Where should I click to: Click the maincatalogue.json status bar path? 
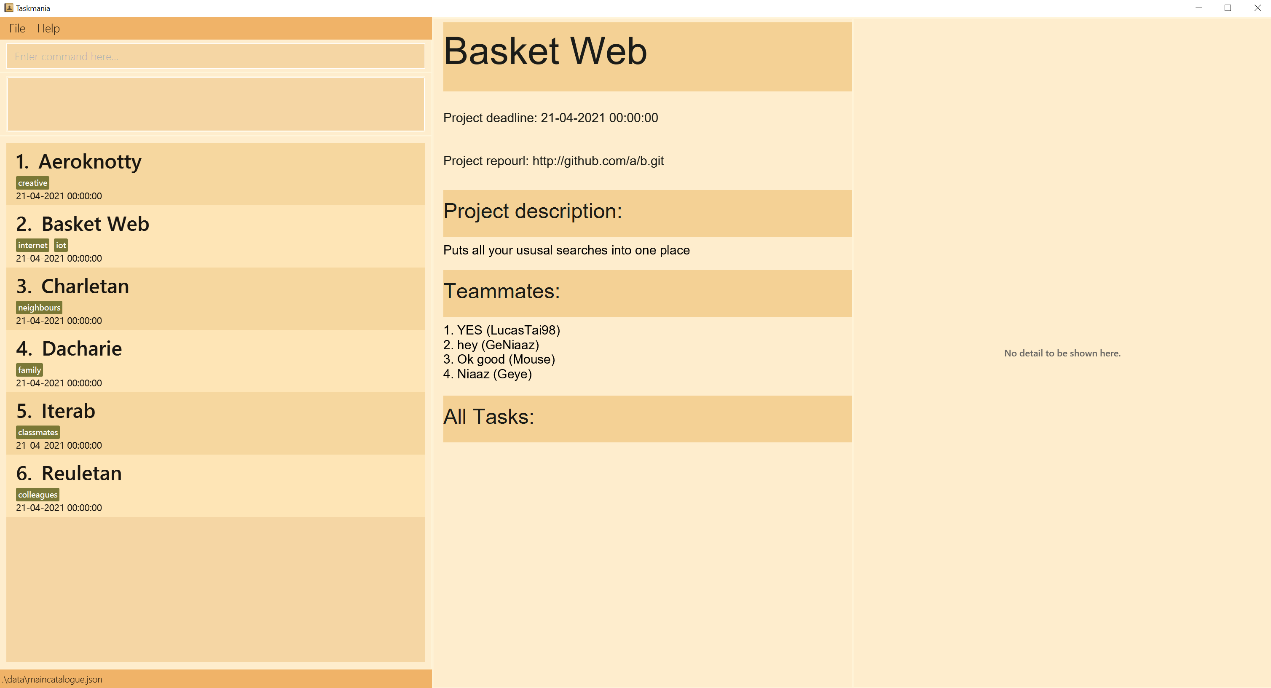52,679
